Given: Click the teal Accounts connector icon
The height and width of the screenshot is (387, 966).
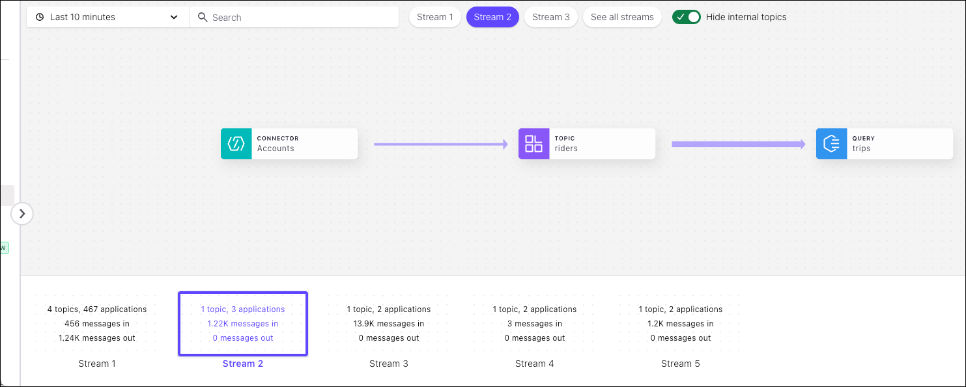Looking at the screenshot, I should [x=236, y=144].
